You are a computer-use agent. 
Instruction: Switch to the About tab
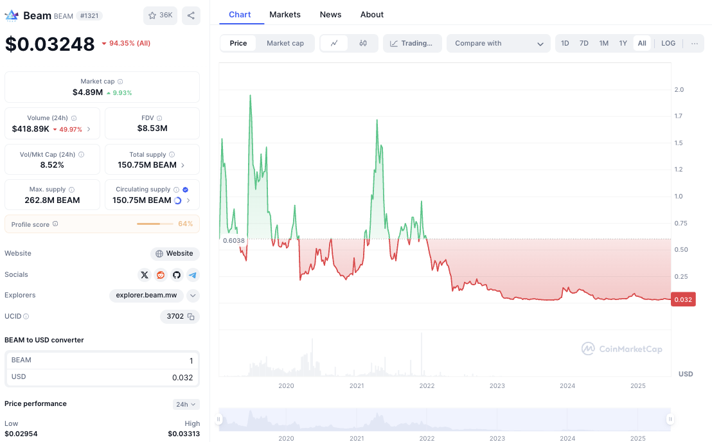coord(372,15)
